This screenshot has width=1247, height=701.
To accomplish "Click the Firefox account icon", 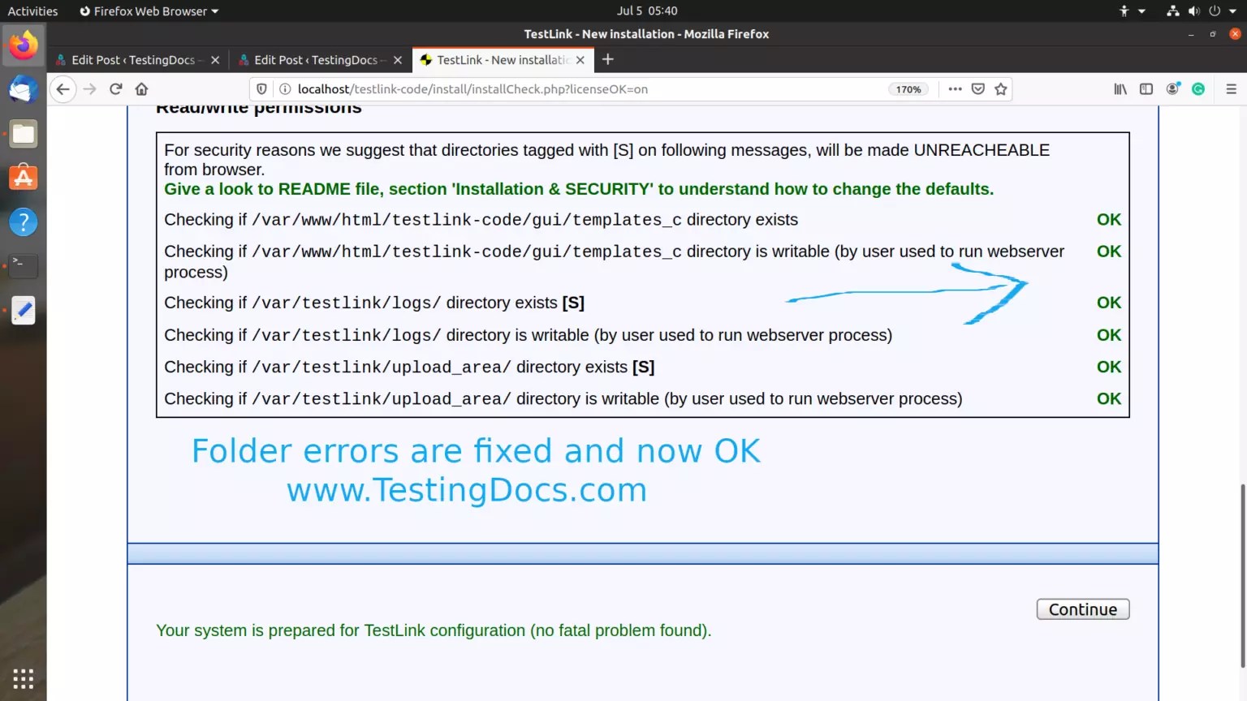I will click(x=1172, y=89).
